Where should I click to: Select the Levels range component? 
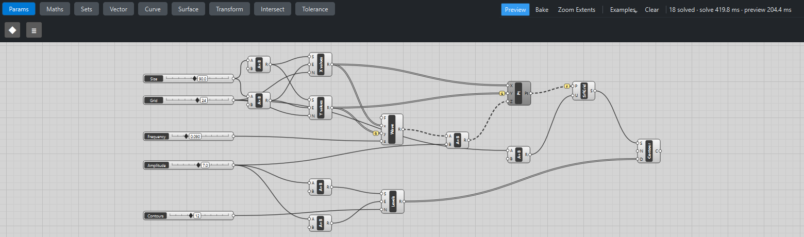point(393,201)
